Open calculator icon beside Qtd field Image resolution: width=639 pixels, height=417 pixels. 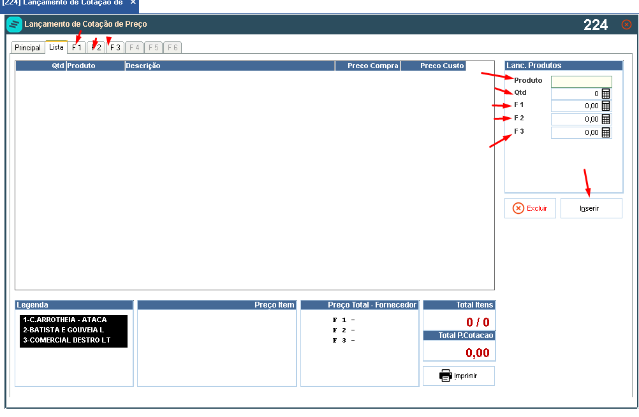tap(606, 94)
